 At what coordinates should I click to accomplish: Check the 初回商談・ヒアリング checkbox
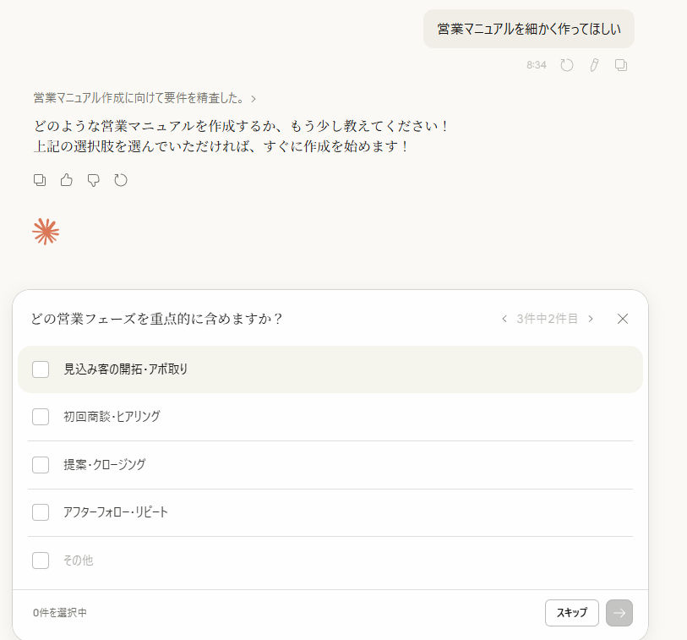(41, 417)
